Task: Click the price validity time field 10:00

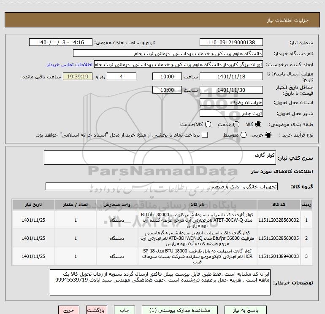Action: click(x=167, y=90)
